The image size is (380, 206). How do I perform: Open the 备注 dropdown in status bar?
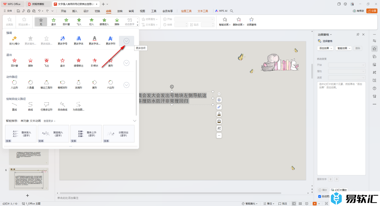click(x=269, y=204)
